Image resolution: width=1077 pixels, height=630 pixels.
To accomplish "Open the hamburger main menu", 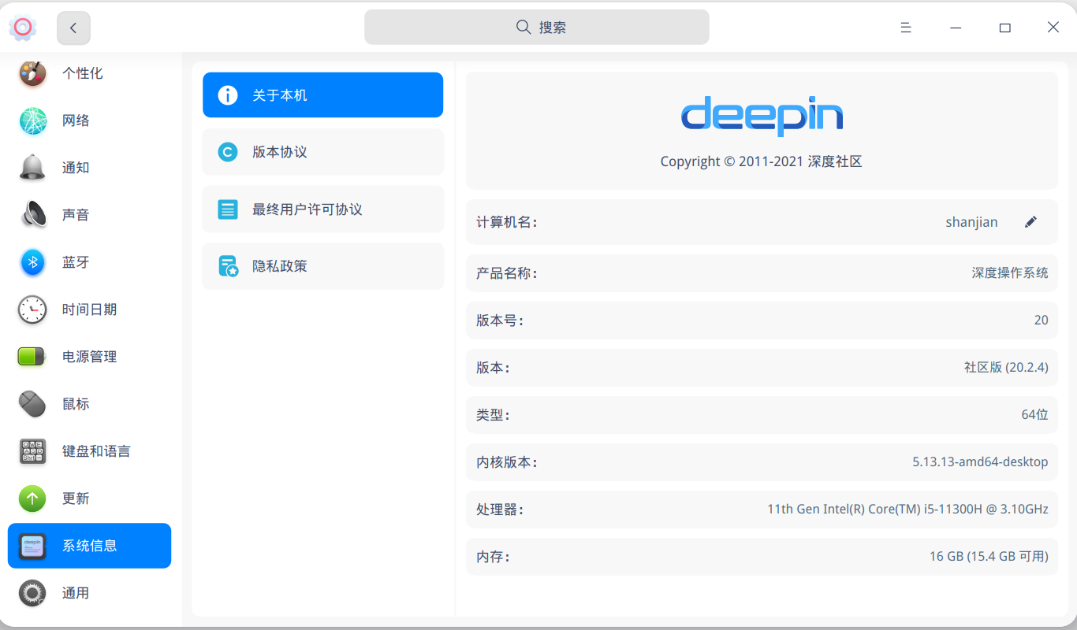I will tap(906, 28).
